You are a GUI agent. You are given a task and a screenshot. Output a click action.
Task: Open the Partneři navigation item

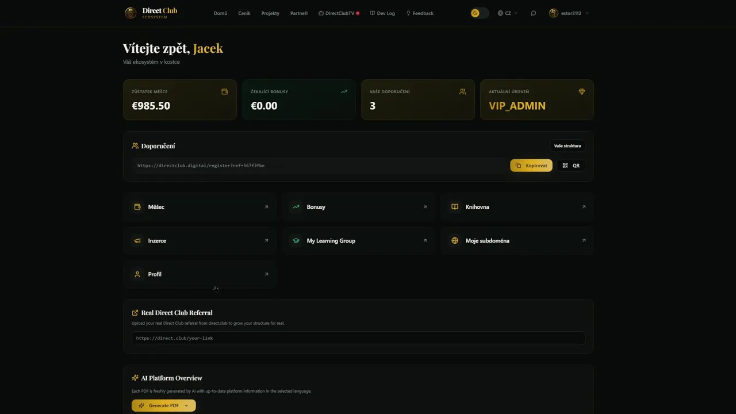point(299,13)
